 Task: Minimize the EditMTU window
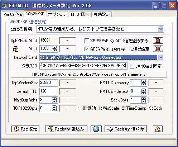[156, 6]
